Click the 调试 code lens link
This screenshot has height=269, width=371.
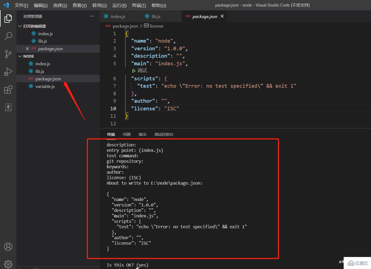pyautogui.click(x=142, y=71)
